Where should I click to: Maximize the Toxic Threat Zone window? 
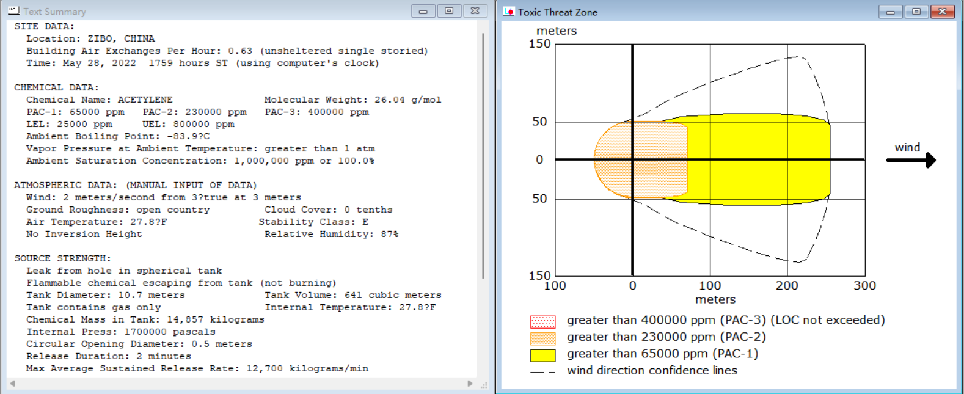pyautogui.click(x=916, y=12)
